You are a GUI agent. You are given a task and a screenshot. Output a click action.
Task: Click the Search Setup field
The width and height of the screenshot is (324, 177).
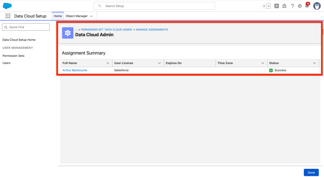click(x=154, y=6)
